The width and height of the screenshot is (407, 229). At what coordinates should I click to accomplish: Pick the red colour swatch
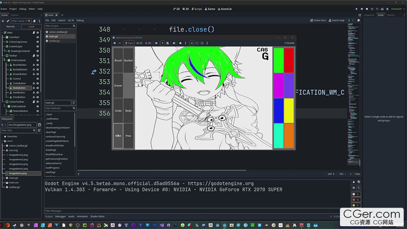click(x=289, y=60)
